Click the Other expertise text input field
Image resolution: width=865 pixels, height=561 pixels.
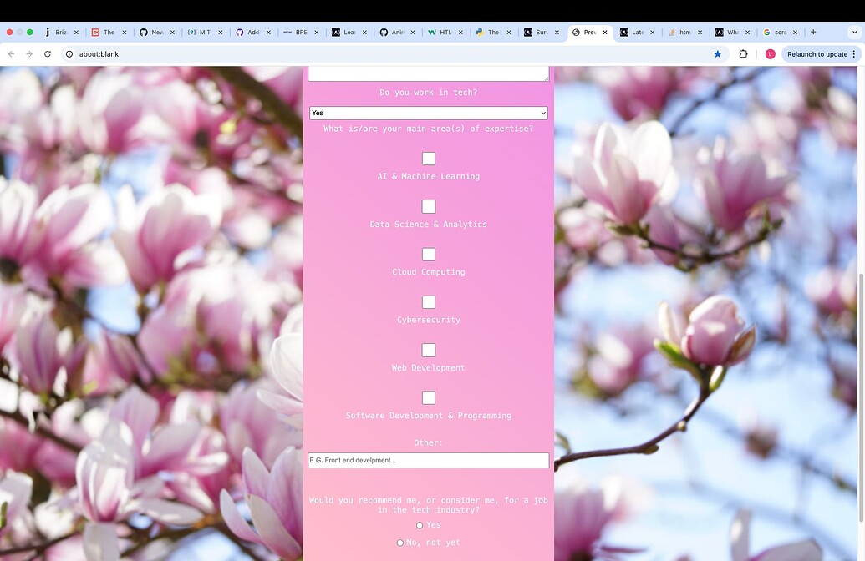tap(429, 460)
